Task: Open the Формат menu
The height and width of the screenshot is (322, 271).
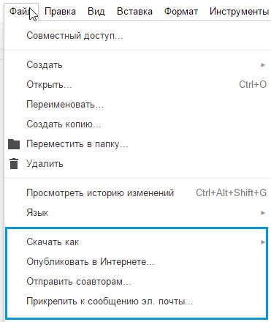Action: (181, 12)
